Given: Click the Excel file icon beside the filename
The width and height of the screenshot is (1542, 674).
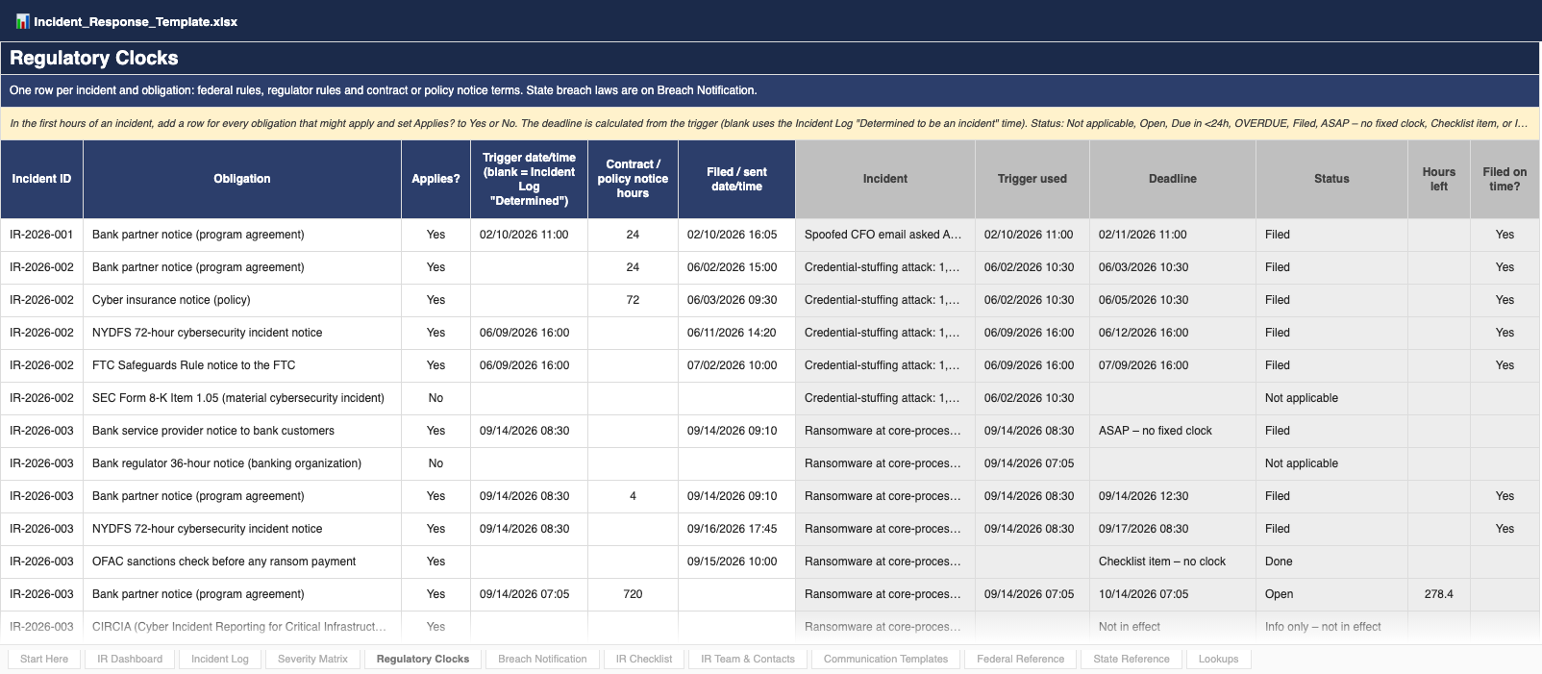Looking at the screenshot, I should (22, 21).
